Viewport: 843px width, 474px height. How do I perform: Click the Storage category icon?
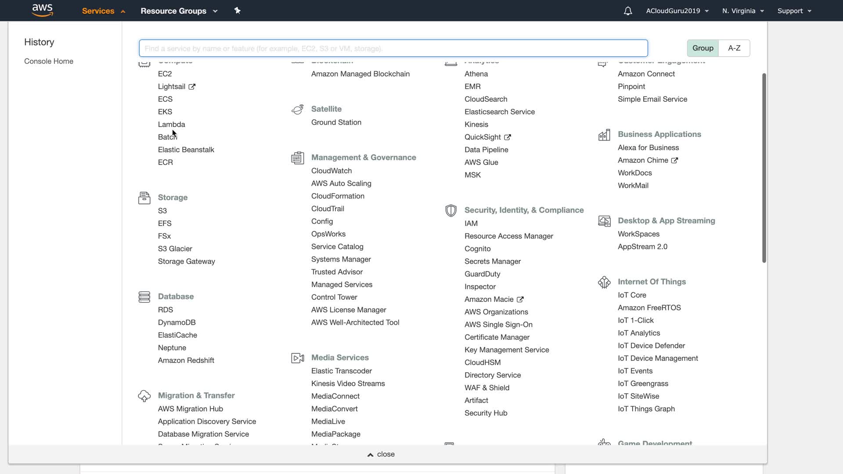pyautogui.click(x=144, y=198)
